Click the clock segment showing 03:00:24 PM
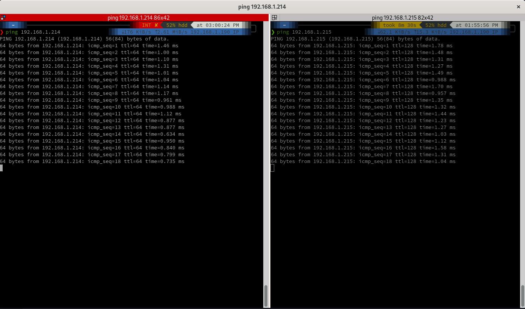Screen dimensions: 525x309 [x=219, y=25]
